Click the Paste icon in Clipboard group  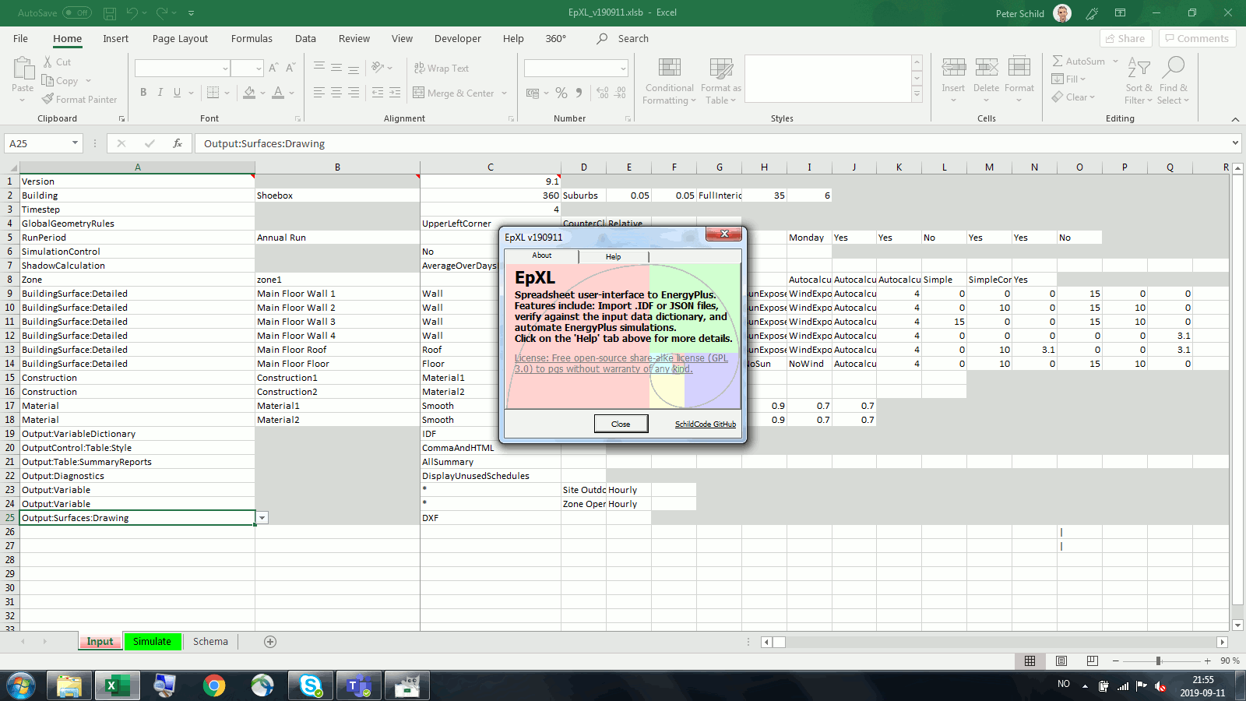23,69
